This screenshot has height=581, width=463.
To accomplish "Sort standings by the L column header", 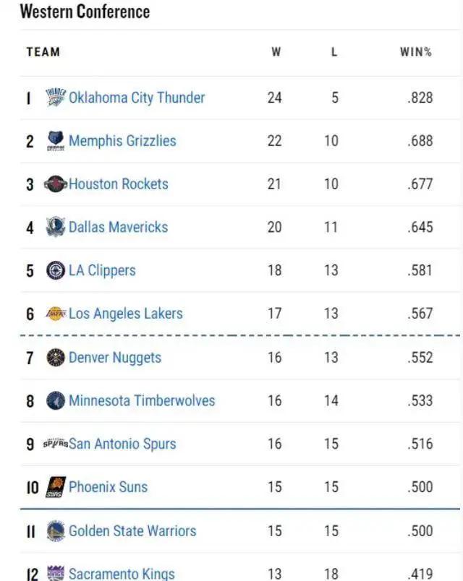I will [334, 52].
